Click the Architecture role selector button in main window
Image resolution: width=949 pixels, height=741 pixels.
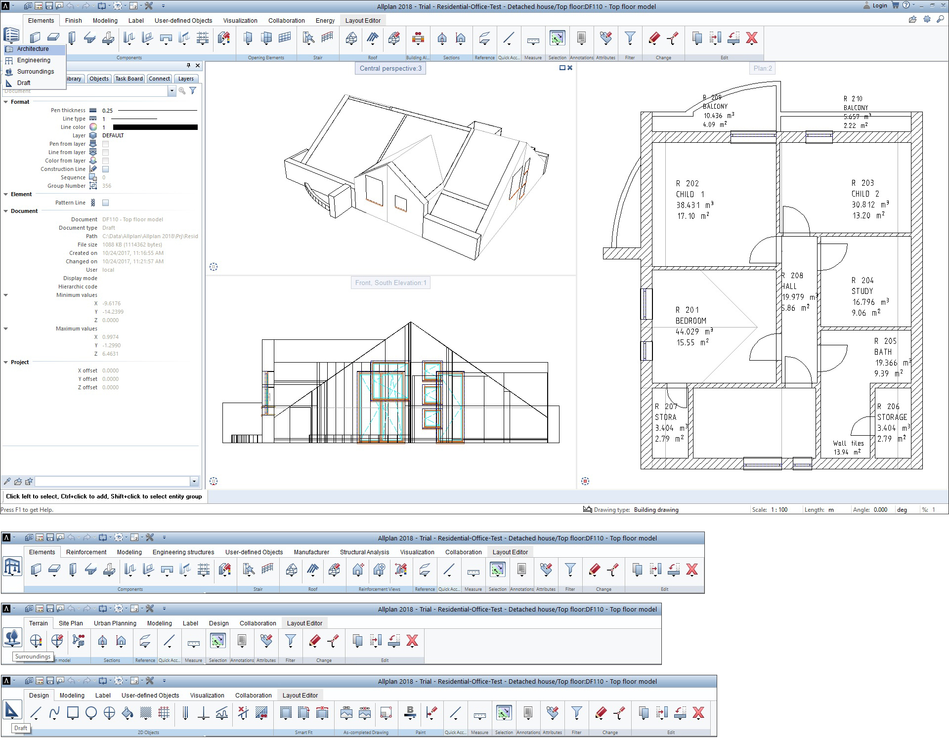[x=11, y=35]
